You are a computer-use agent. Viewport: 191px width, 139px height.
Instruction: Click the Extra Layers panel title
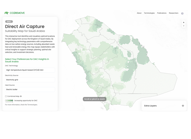coord(150,106)
